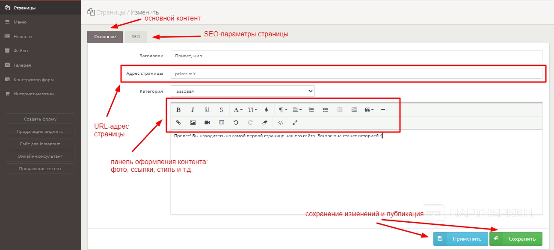This screenshot has width=554, height=250.
Task: Decrease indent with the outdent icon
Action: click(340, 110)
